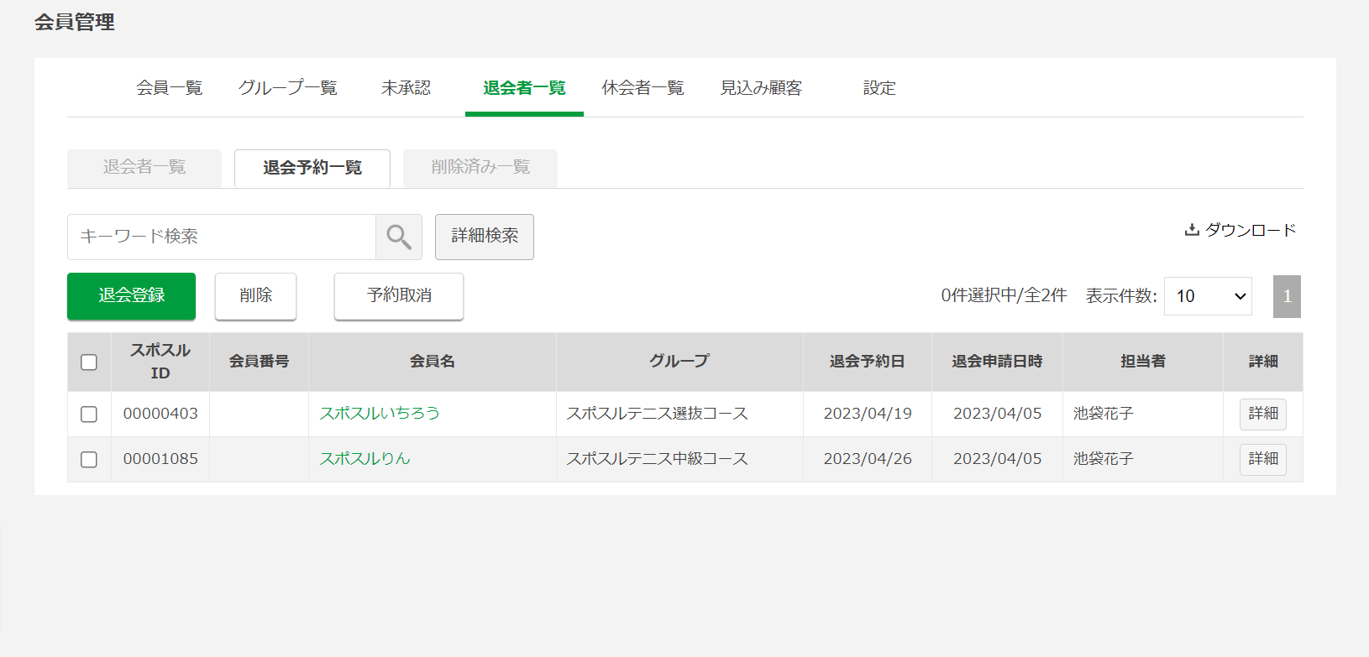
Task: Open the 設定 tab
Action: point(879,88)
